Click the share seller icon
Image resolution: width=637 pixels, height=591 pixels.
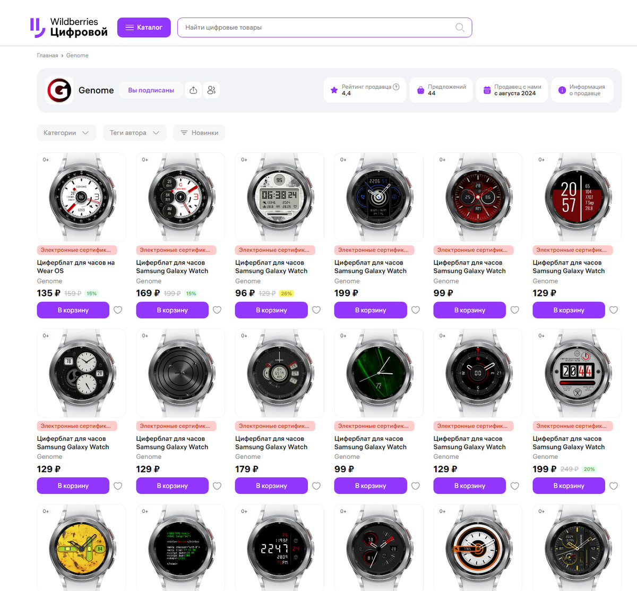[x=193, y=90]
